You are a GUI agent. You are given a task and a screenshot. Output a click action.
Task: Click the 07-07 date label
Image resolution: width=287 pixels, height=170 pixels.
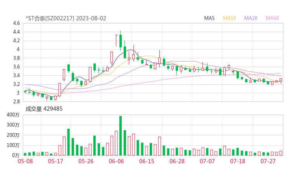pos(207,161)
